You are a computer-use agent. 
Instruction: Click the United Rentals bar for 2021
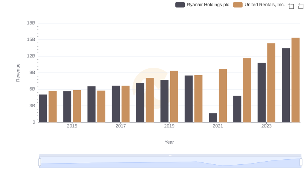point(223,95)
